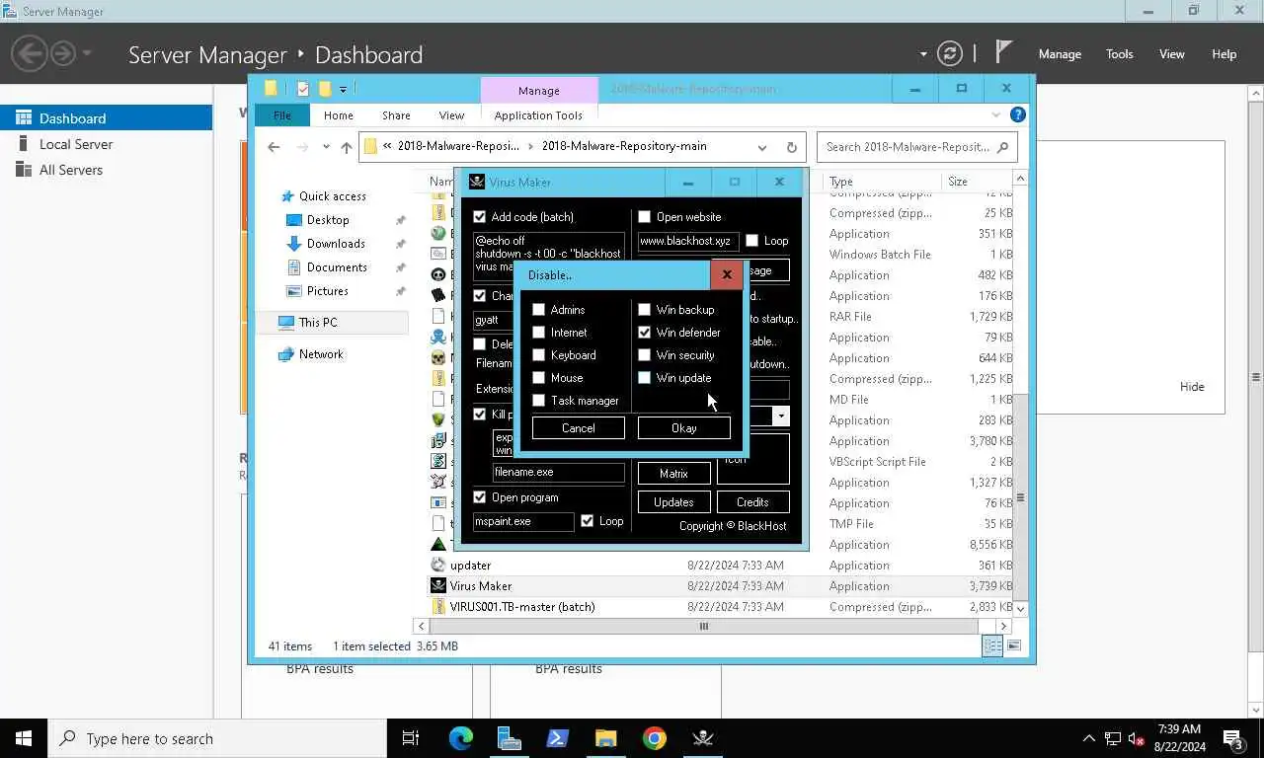
Task: Switch Explorer to large icons view
Action: 1014,645
